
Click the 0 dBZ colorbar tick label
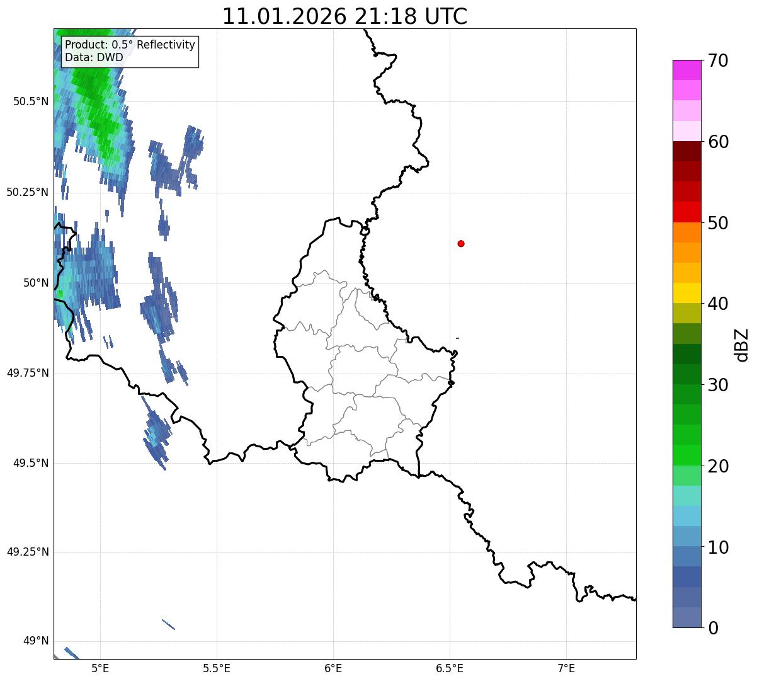(712, 628)
